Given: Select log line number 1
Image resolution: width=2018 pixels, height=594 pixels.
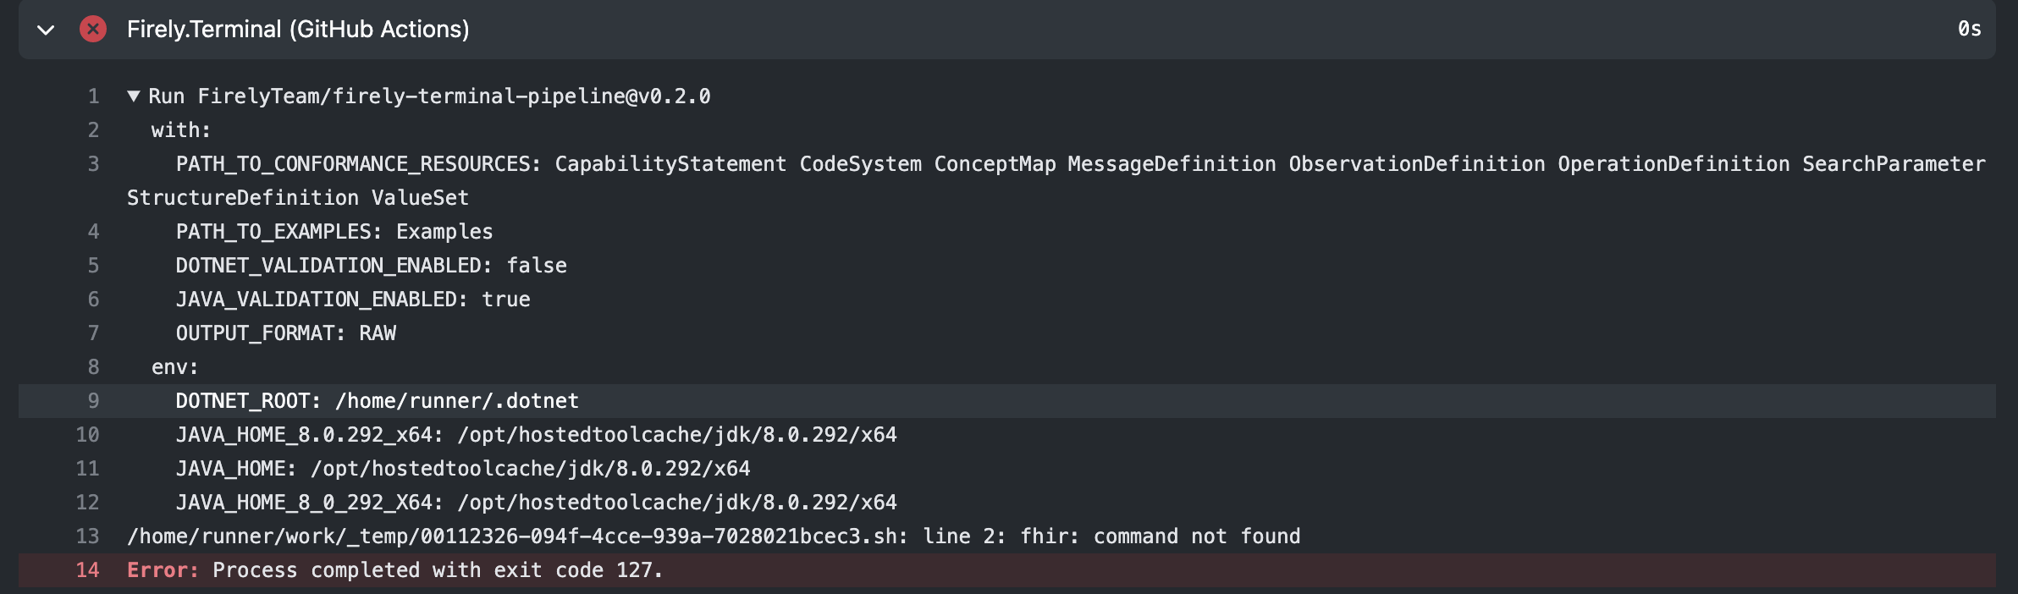Looking at the screenshot, I should 93,96.
